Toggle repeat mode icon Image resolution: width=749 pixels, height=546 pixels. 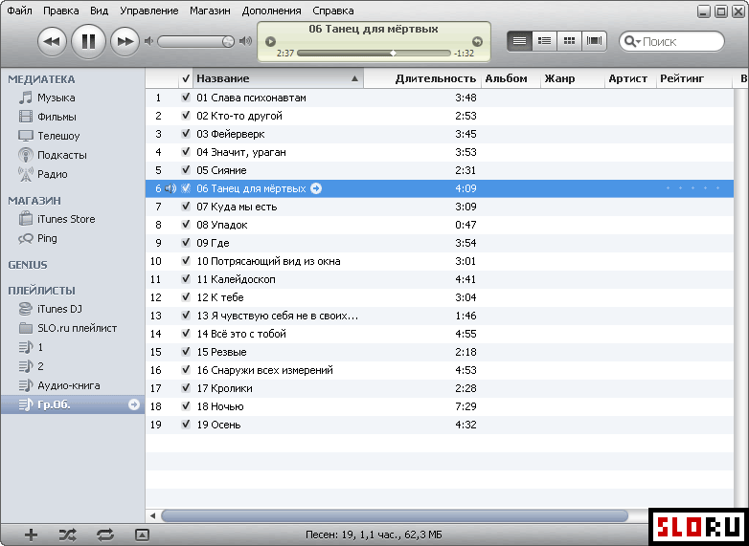point(104,535)
